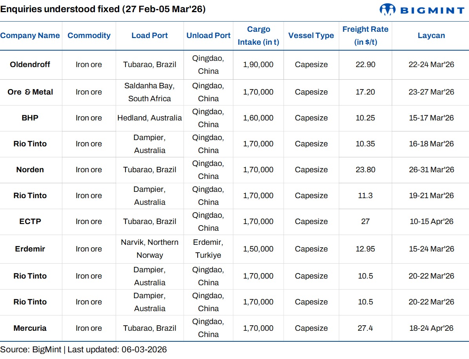The image size is (469, 359).
Task: Click the Erdemir, Turkiye unload port cell
Action: (208, 249)
